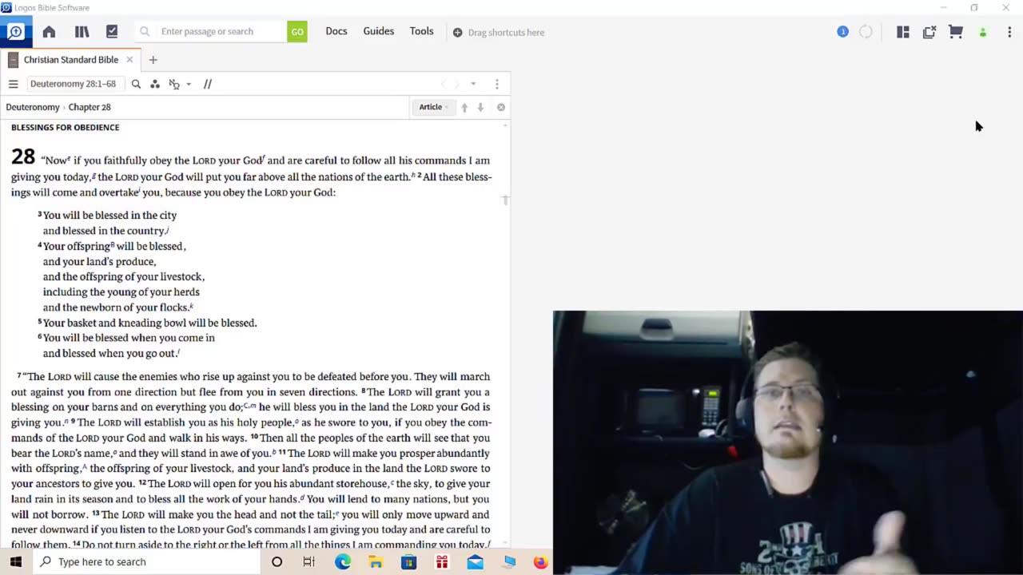Open Microsoft Store from taskbar
Screen dimensions: 1023x575
[x=408, y=561]
